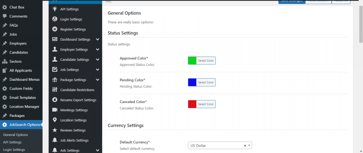Image resolution: width=363 pixels, height=153 pixels.
Task: Open Location Manager via its gear icon
Action: coord(4,107)
